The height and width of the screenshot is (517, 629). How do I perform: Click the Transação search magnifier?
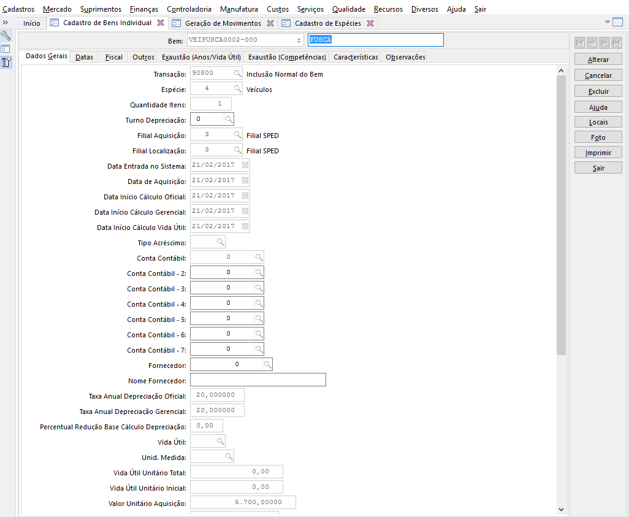pos(237,74)
